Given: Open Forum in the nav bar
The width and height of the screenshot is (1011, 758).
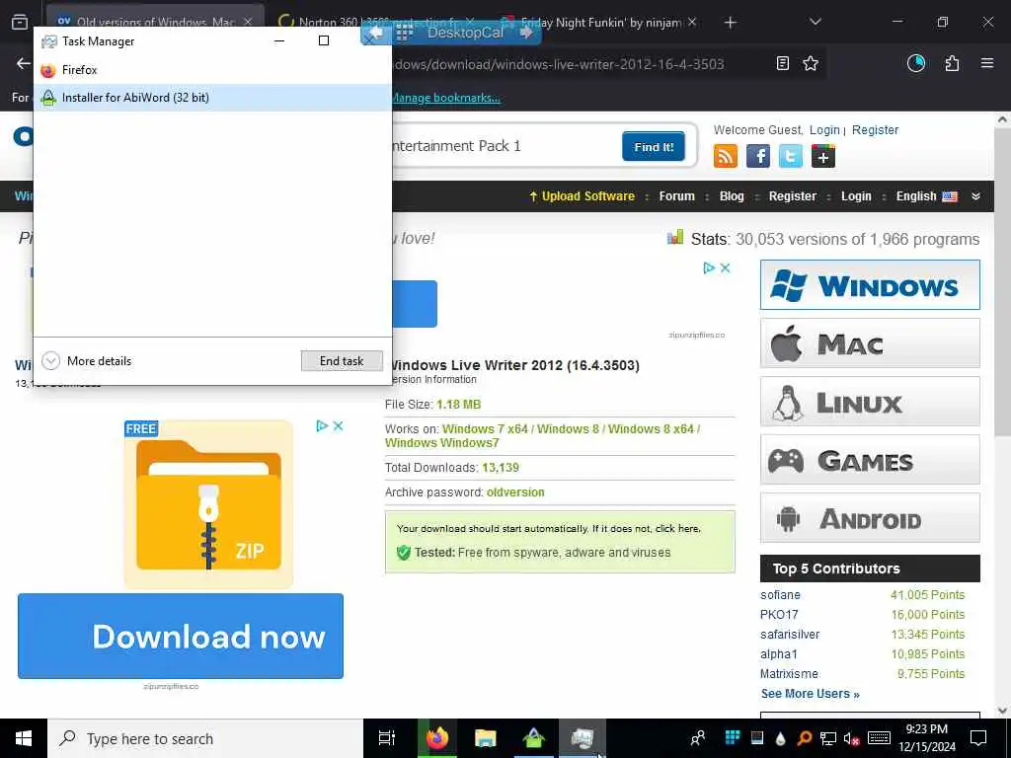Looking at the screenshot, I should click(676, 196).
